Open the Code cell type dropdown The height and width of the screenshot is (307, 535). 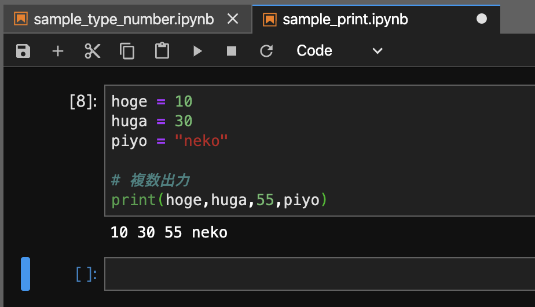[340, 51]
